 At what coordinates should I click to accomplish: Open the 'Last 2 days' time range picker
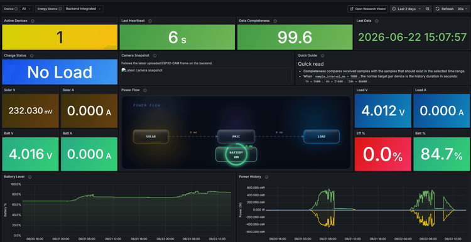pyautogui.click(x=406, y=9)
